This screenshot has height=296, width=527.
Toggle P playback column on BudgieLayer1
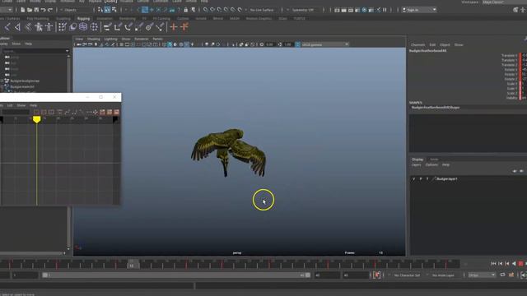point(421,179)
